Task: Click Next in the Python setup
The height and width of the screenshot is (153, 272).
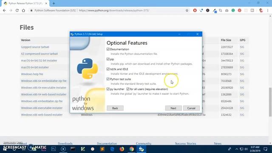Action: tap(173, 108)
